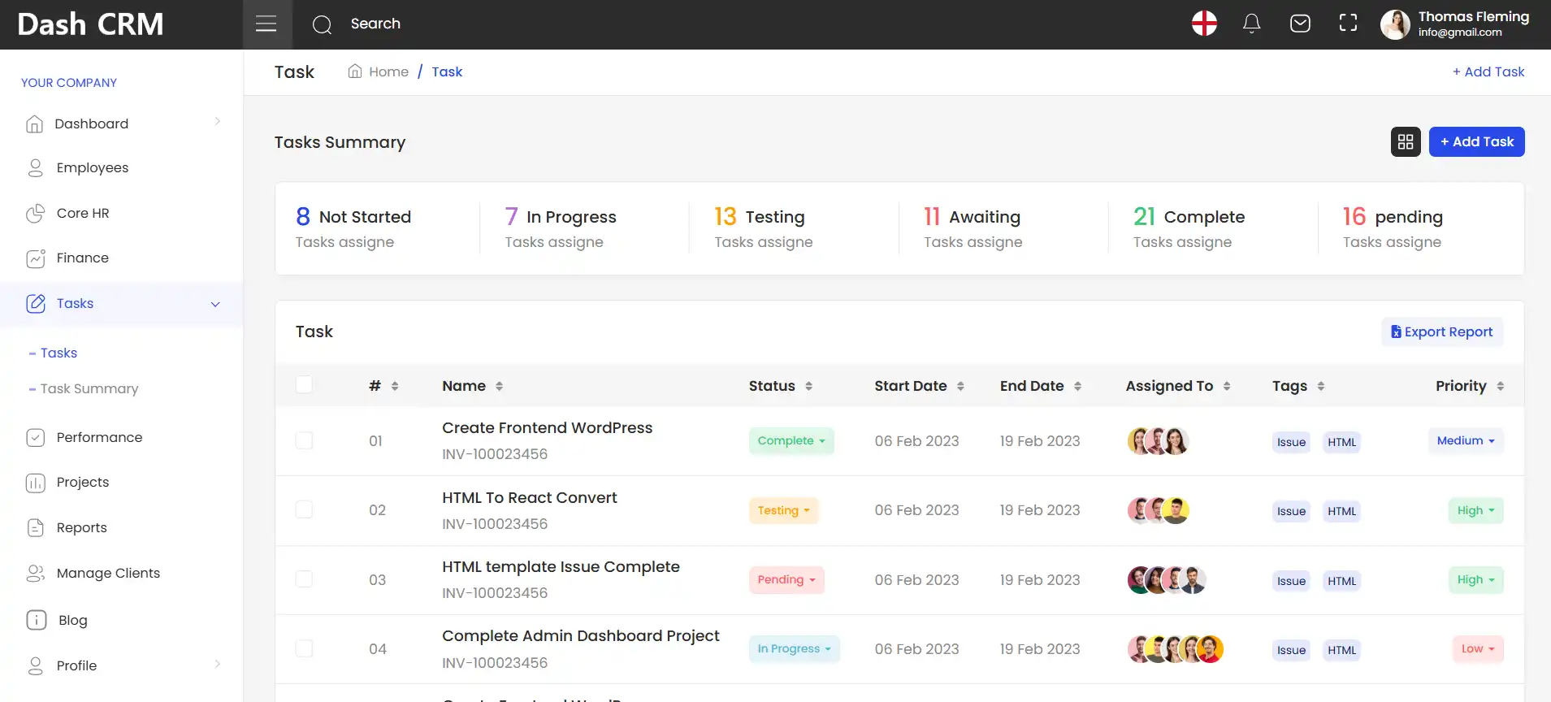This screenshot has width=1551, height=702.
Task: Go to Core HR in the sidebar
Action: tap(83, 214)
